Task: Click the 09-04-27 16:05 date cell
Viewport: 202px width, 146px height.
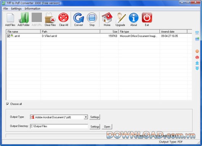Action: [x=169, y=36]
